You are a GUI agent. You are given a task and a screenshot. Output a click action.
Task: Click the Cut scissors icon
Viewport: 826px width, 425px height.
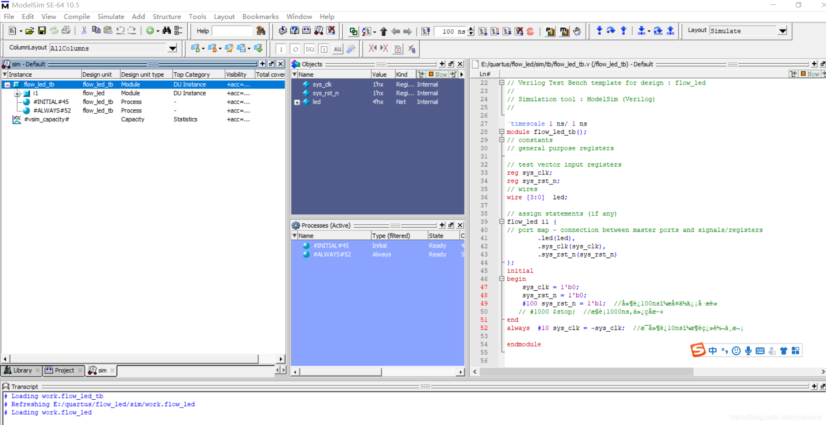point(84,31)
